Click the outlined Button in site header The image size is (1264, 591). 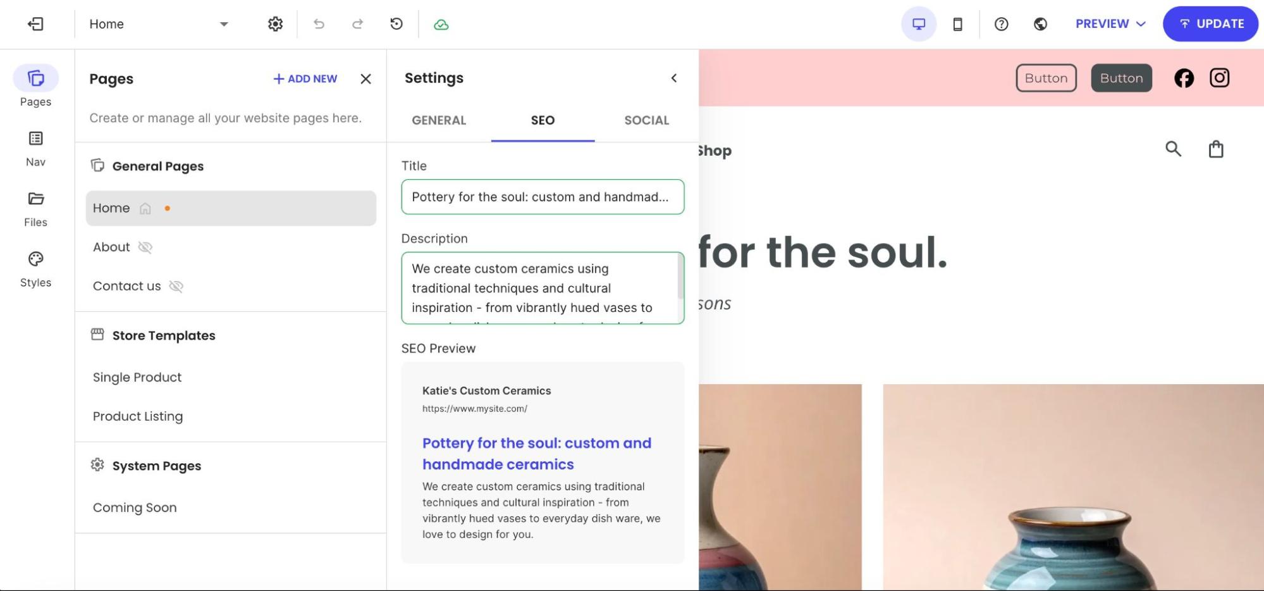click(1046, 78)
